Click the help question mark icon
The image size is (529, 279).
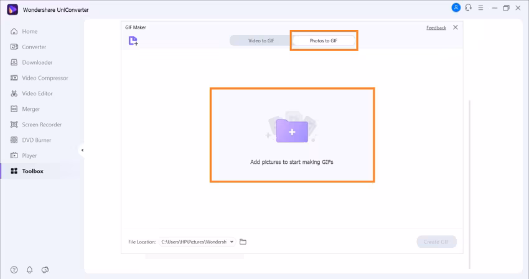point(14,270)
